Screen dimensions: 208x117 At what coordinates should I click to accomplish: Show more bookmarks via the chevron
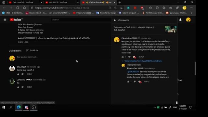tap(192, 13)
